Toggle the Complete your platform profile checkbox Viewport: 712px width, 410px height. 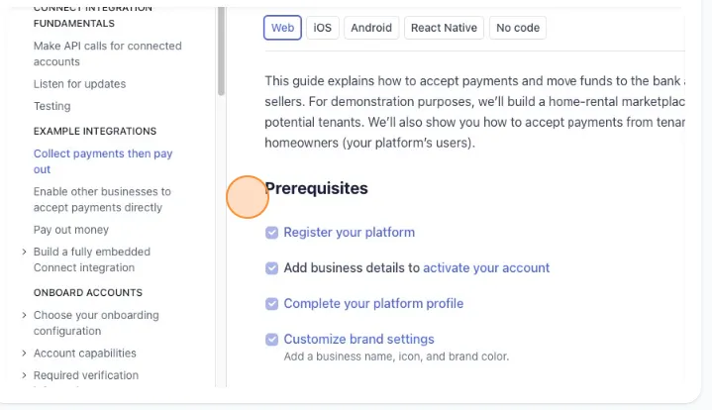[271, 304]
